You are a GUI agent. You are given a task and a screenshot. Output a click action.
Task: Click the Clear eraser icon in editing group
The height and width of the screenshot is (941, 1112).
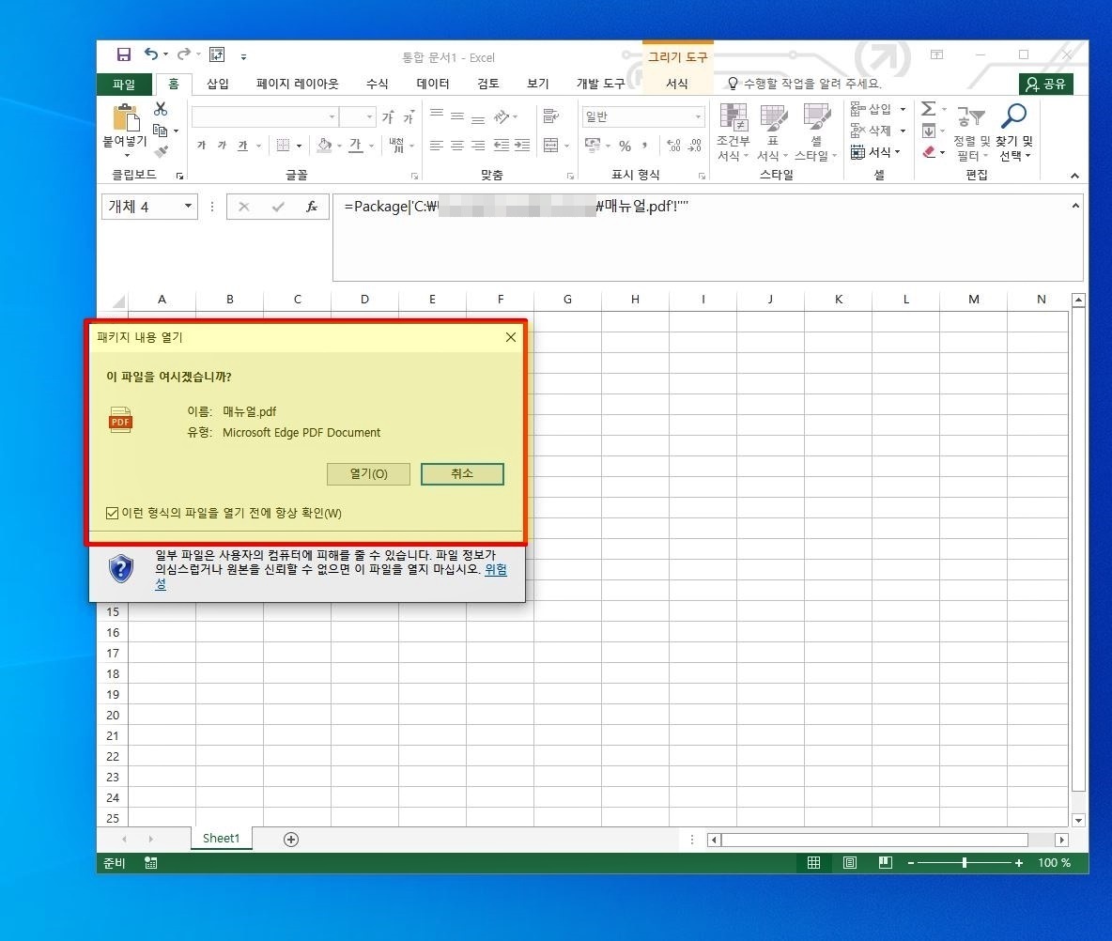929,152
